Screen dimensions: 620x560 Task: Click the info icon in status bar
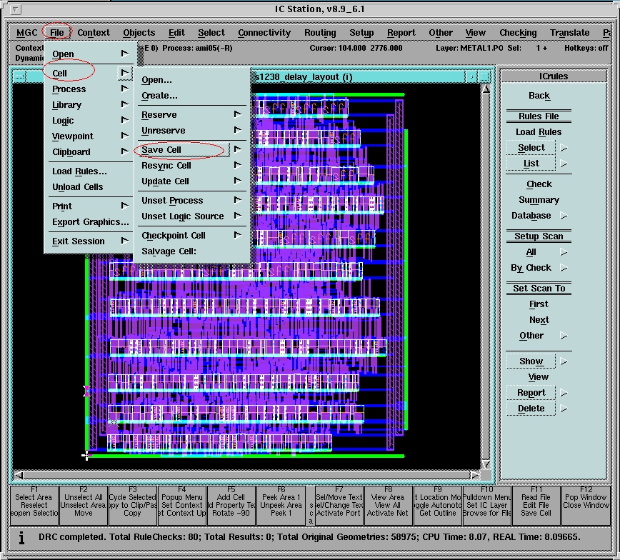pos(21,538)
